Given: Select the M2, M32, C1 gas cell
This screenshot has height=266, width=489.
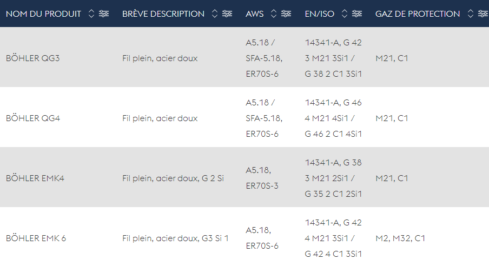Looking at the screenshot, I should (400, 238).
